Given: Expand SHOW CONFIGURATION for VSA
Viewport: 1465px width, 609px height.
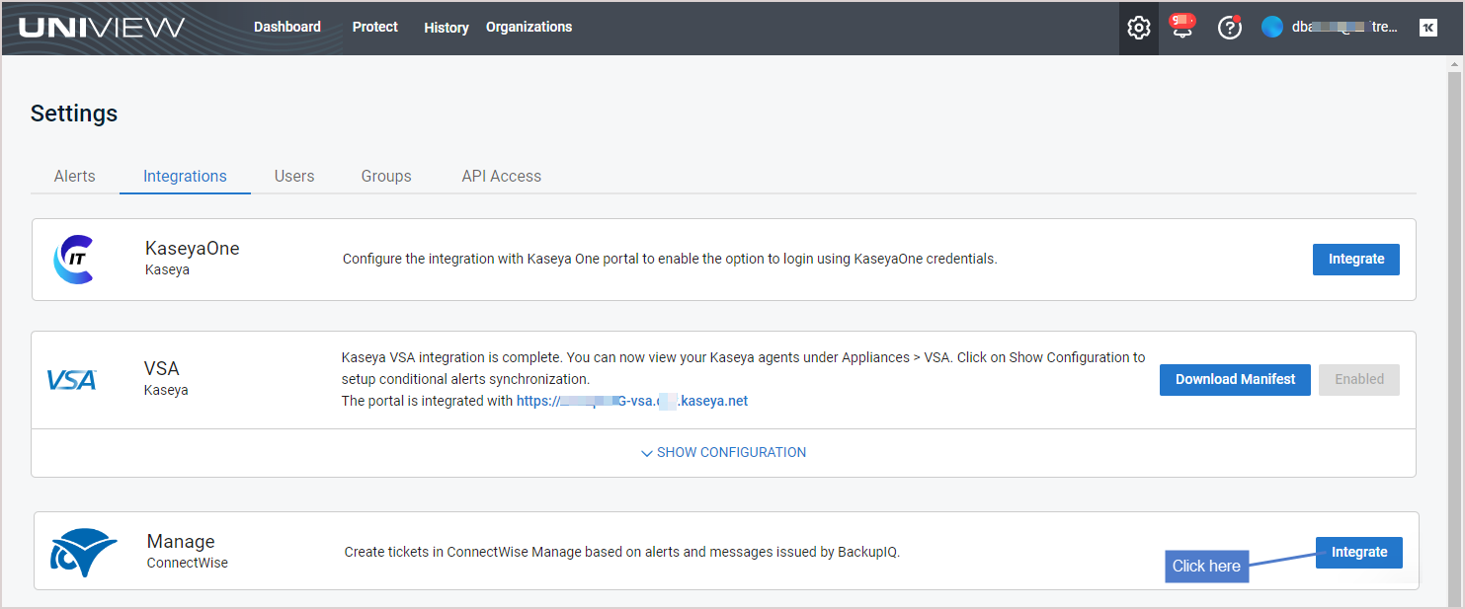Looking at the screenshot, I should click(724, 452).
